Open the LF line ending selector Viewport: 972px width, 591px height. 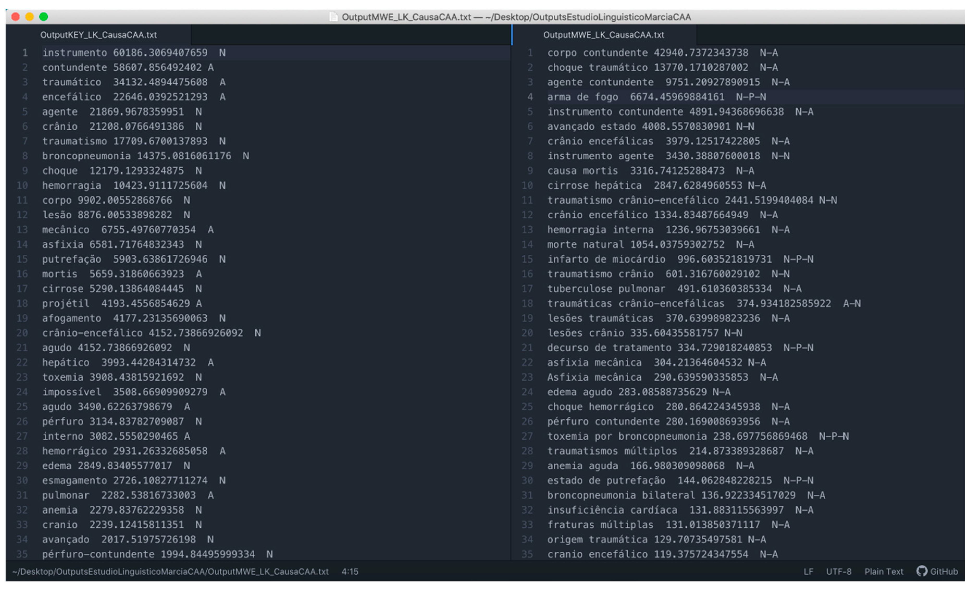pyautogui.click(x=808, y=572)
